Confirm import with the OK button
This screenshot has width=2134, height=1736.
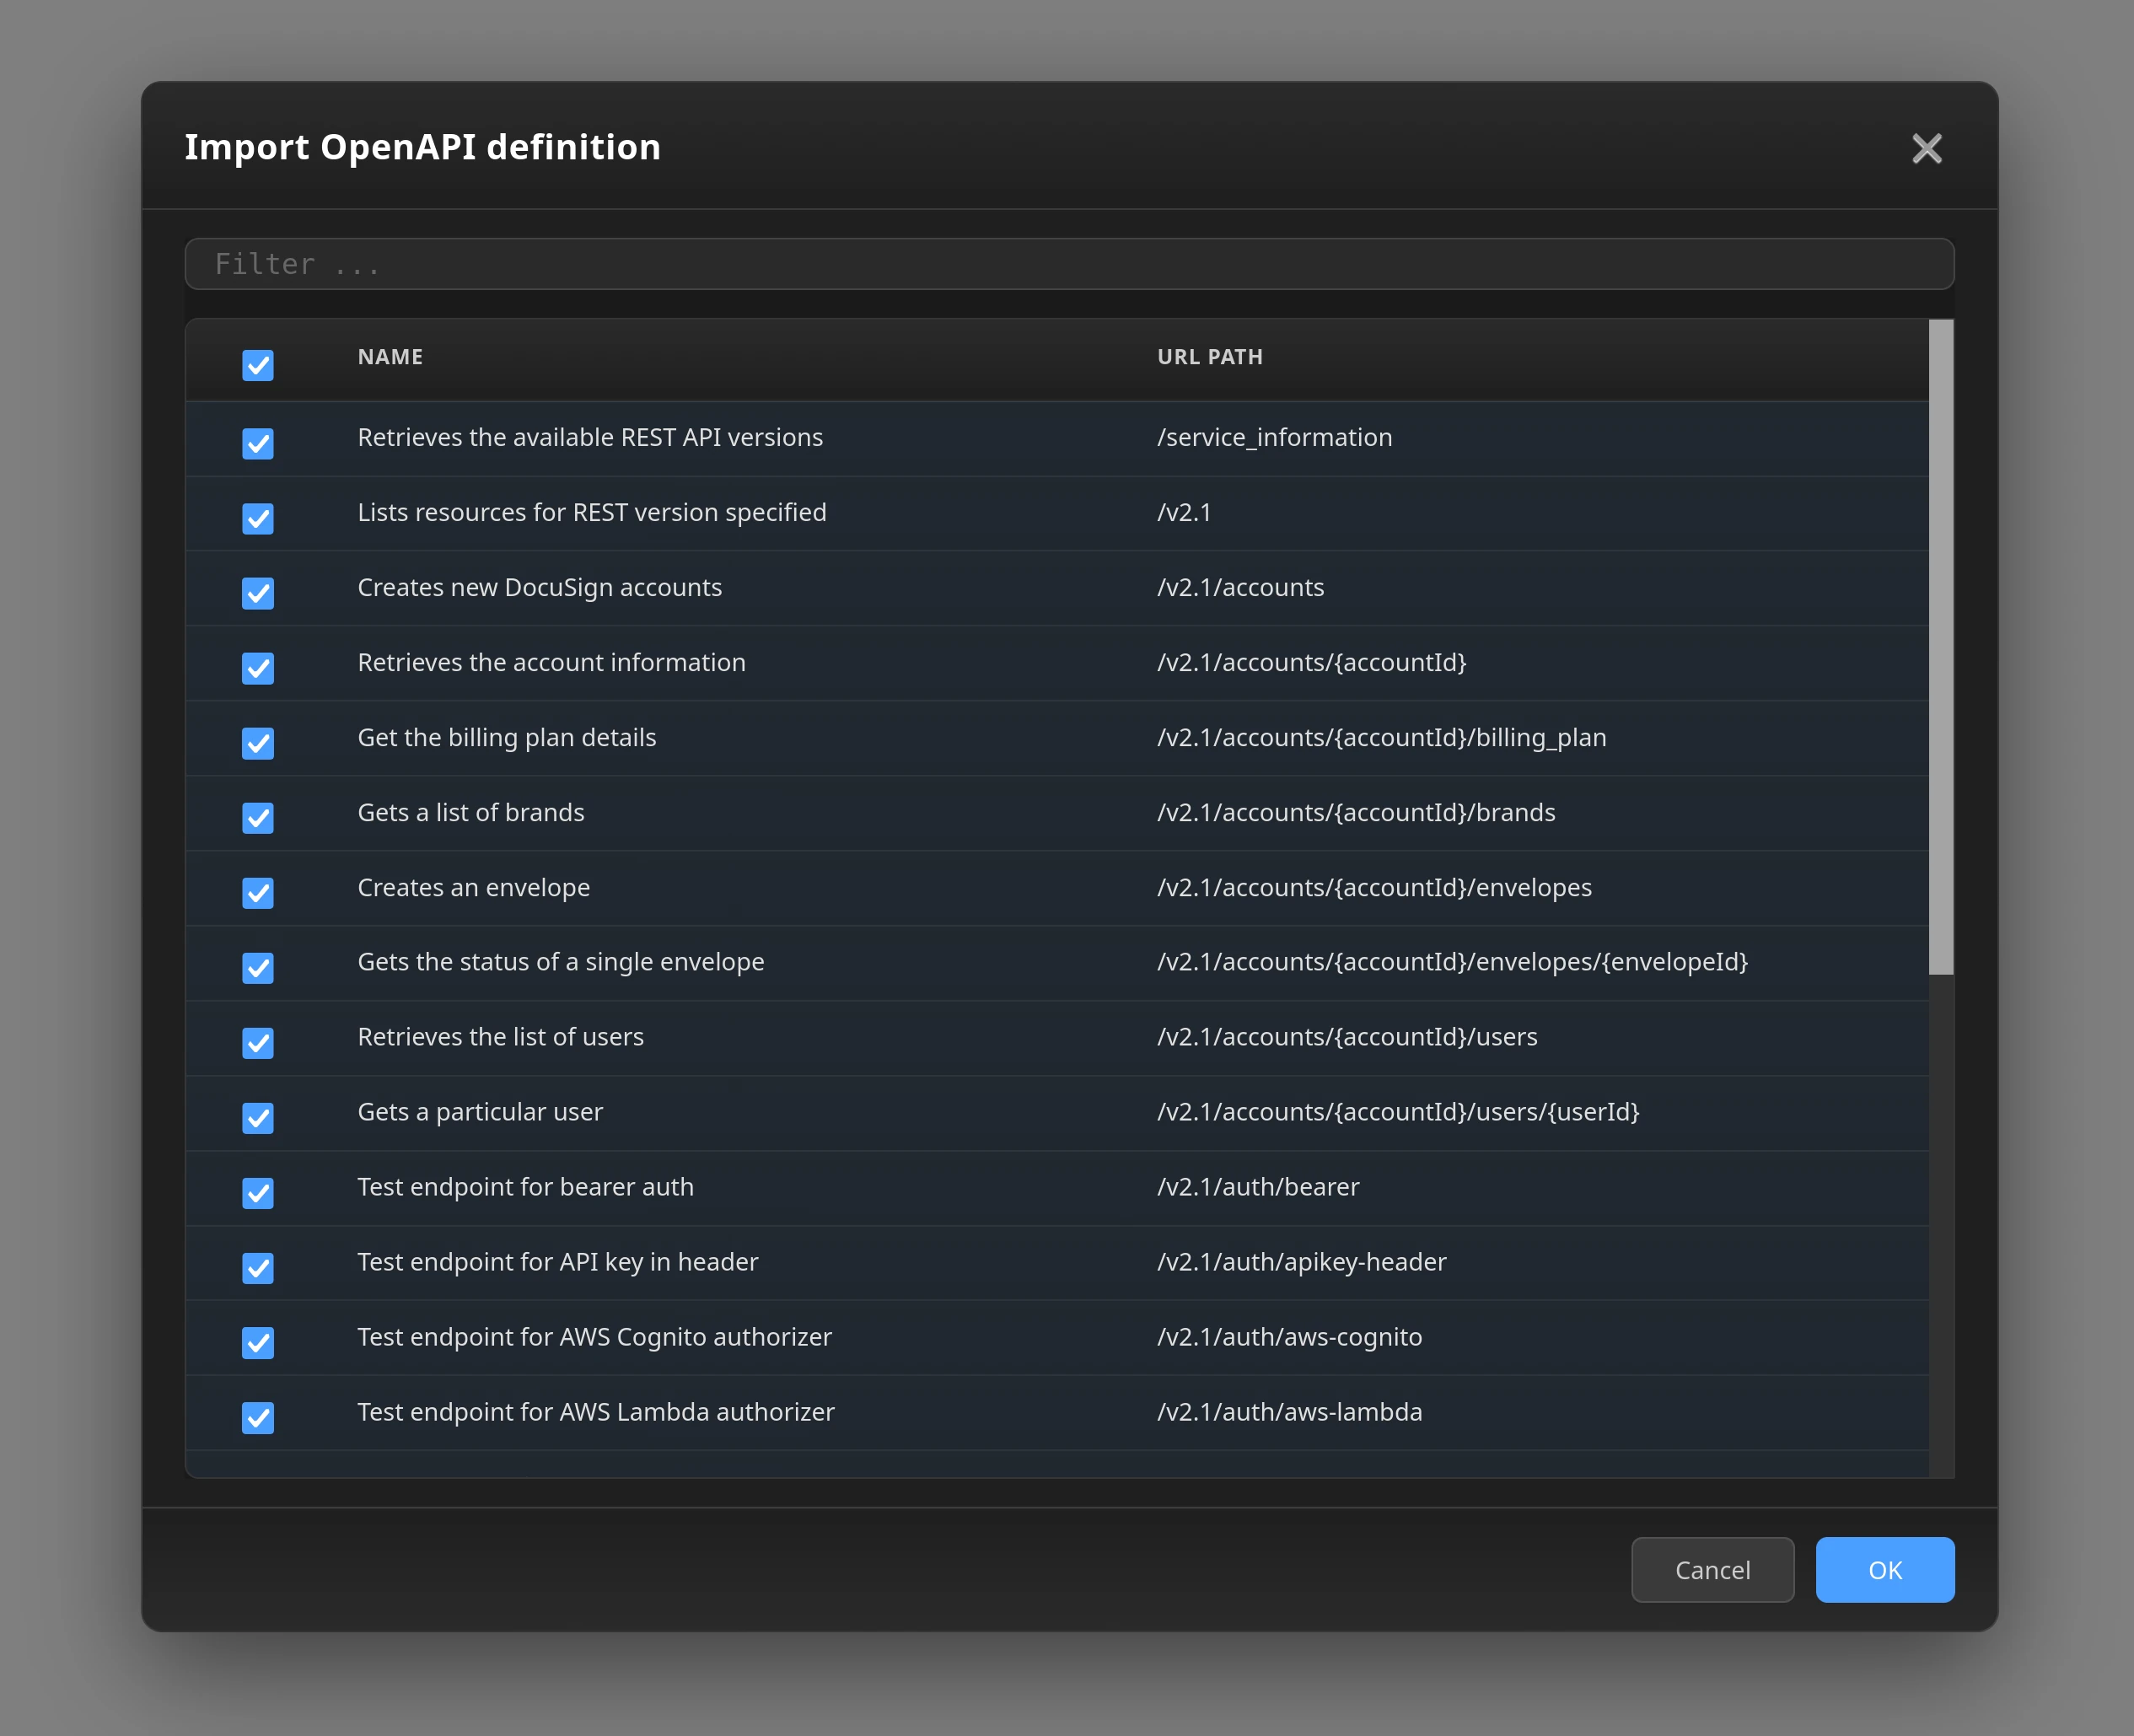point(1884,1569)
